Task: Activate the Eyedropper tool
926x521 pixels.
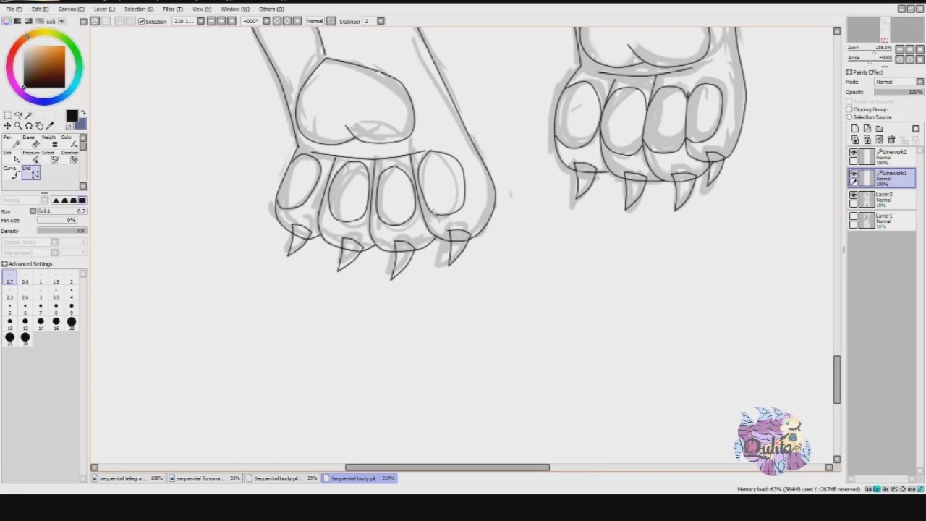Action: [x=51, y=126]
